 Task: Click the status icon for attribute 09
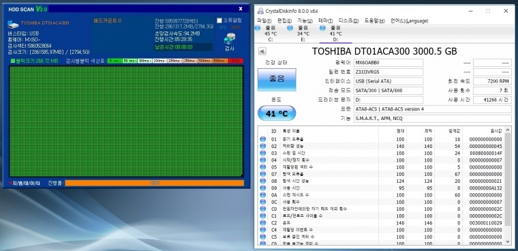click(263, 188)
